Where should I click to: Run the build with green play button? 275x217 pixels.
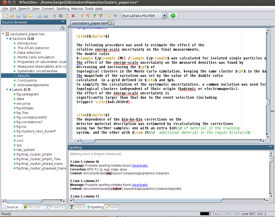coord(173,16)
